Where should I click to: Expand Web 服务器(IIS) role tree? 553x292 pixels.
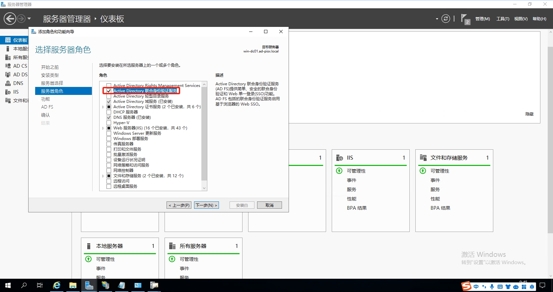coord(103,128)
